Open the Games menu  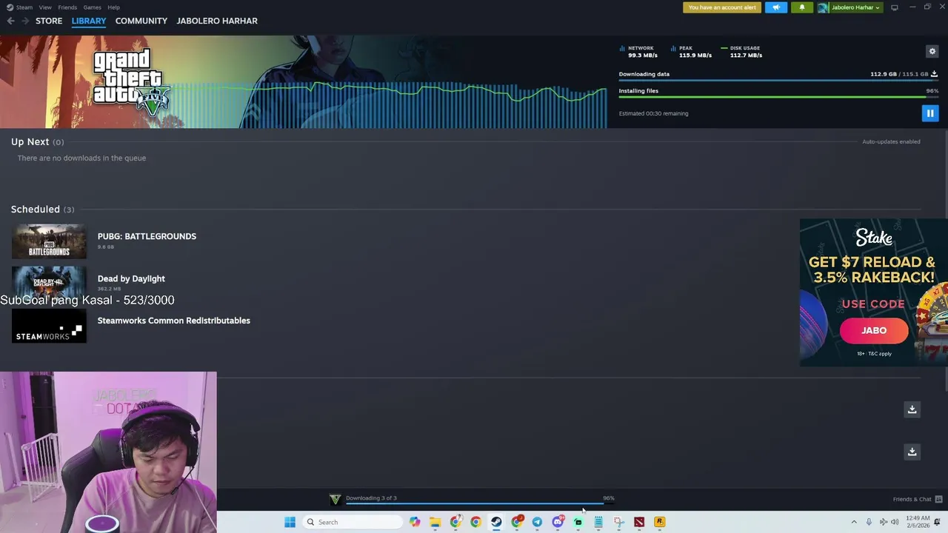click(93, 7)
